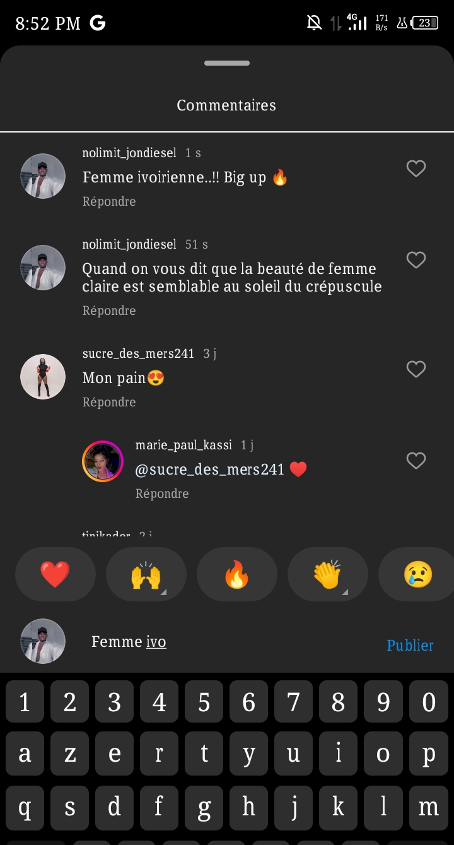Open skin-tone options on clapping hands emoji
The height and width of the screenshot is (845, 454).
click(x=345, y=592)
